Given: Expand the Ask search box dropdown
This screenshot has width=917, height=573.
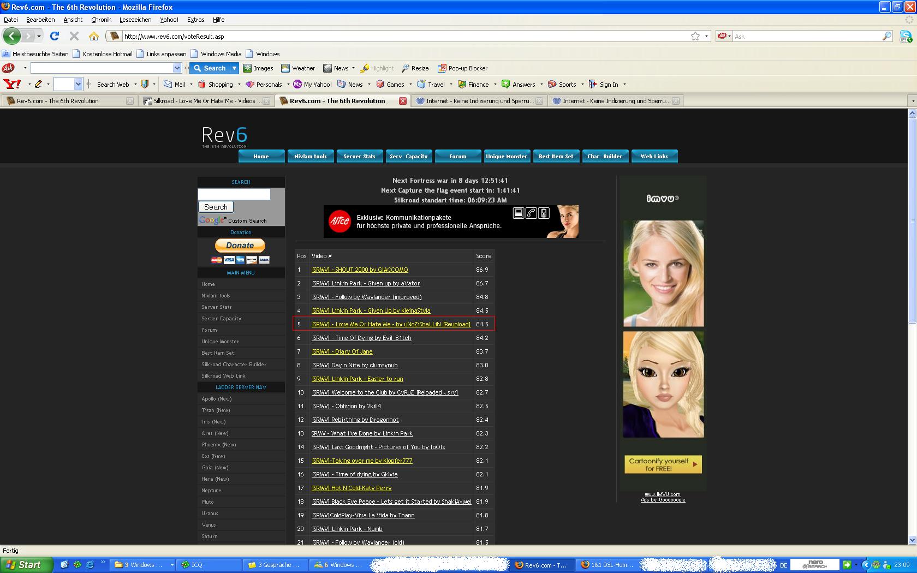Looking at the screenshot, I should click(177, 68).
